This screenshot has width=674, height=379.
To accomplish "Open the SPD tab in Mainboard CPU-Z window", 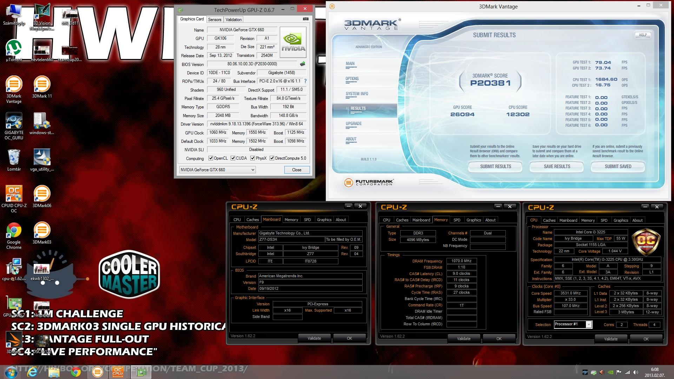I will [x=308, y=220].
